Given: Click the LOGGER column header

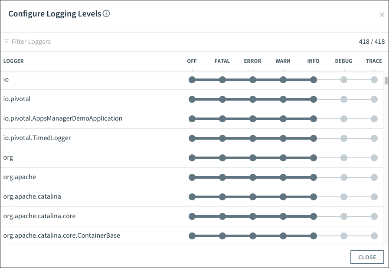Looking at the screenshot, I should pyautogui.click(x=13, y=61).
